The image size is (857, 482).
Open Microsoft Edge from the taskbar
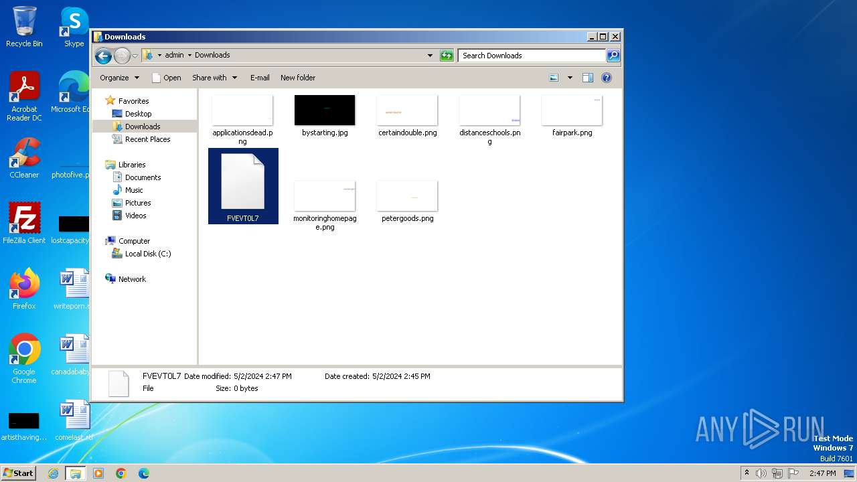click(x=144, y=473)
